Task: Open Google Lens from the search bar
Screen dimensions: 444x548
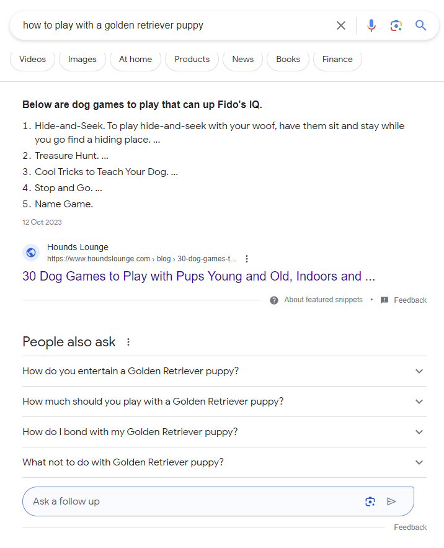Action: pyautogui.click(x=396, y=25)
